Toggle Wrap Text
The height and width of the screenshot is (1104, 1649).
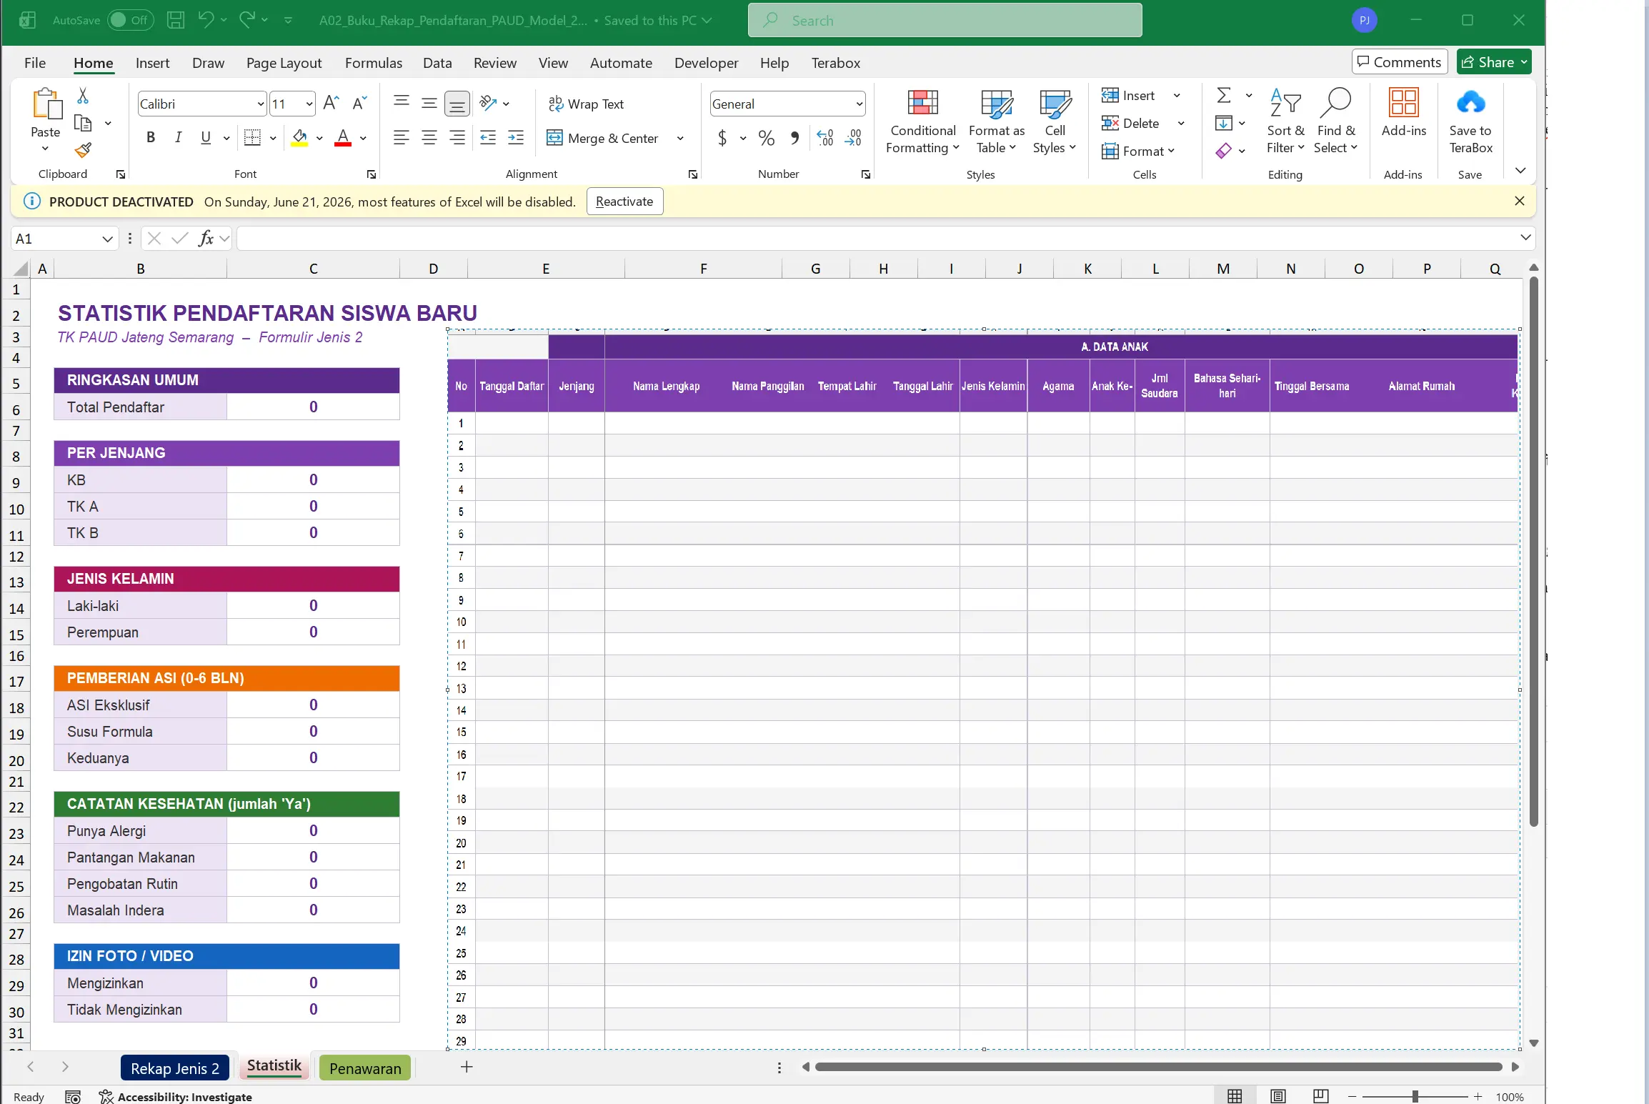pyautogui.click(x=586, y=104)
